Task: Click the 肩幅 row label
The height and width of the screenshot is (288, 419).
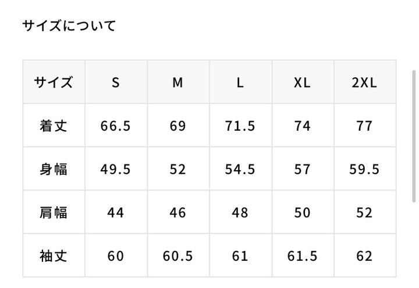Action: point(54,213)
